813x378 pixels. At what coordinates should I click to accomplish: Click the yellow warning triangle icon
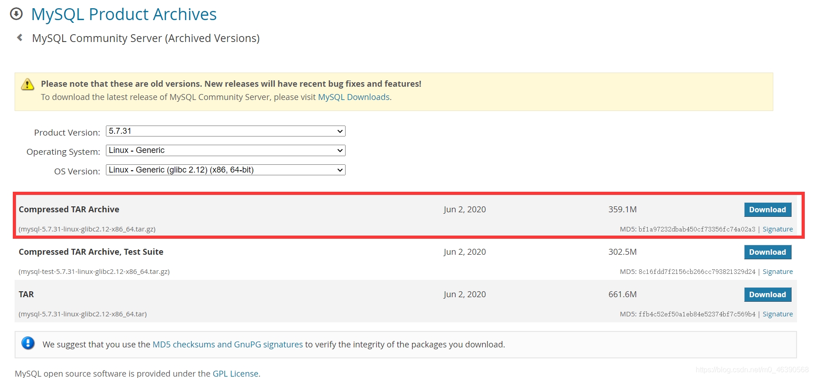pyautogui.click(x=27, y=84)
